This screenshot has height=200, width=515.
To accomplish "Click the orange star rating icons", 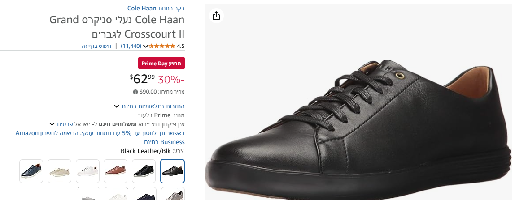I will (x=162, y=46).
